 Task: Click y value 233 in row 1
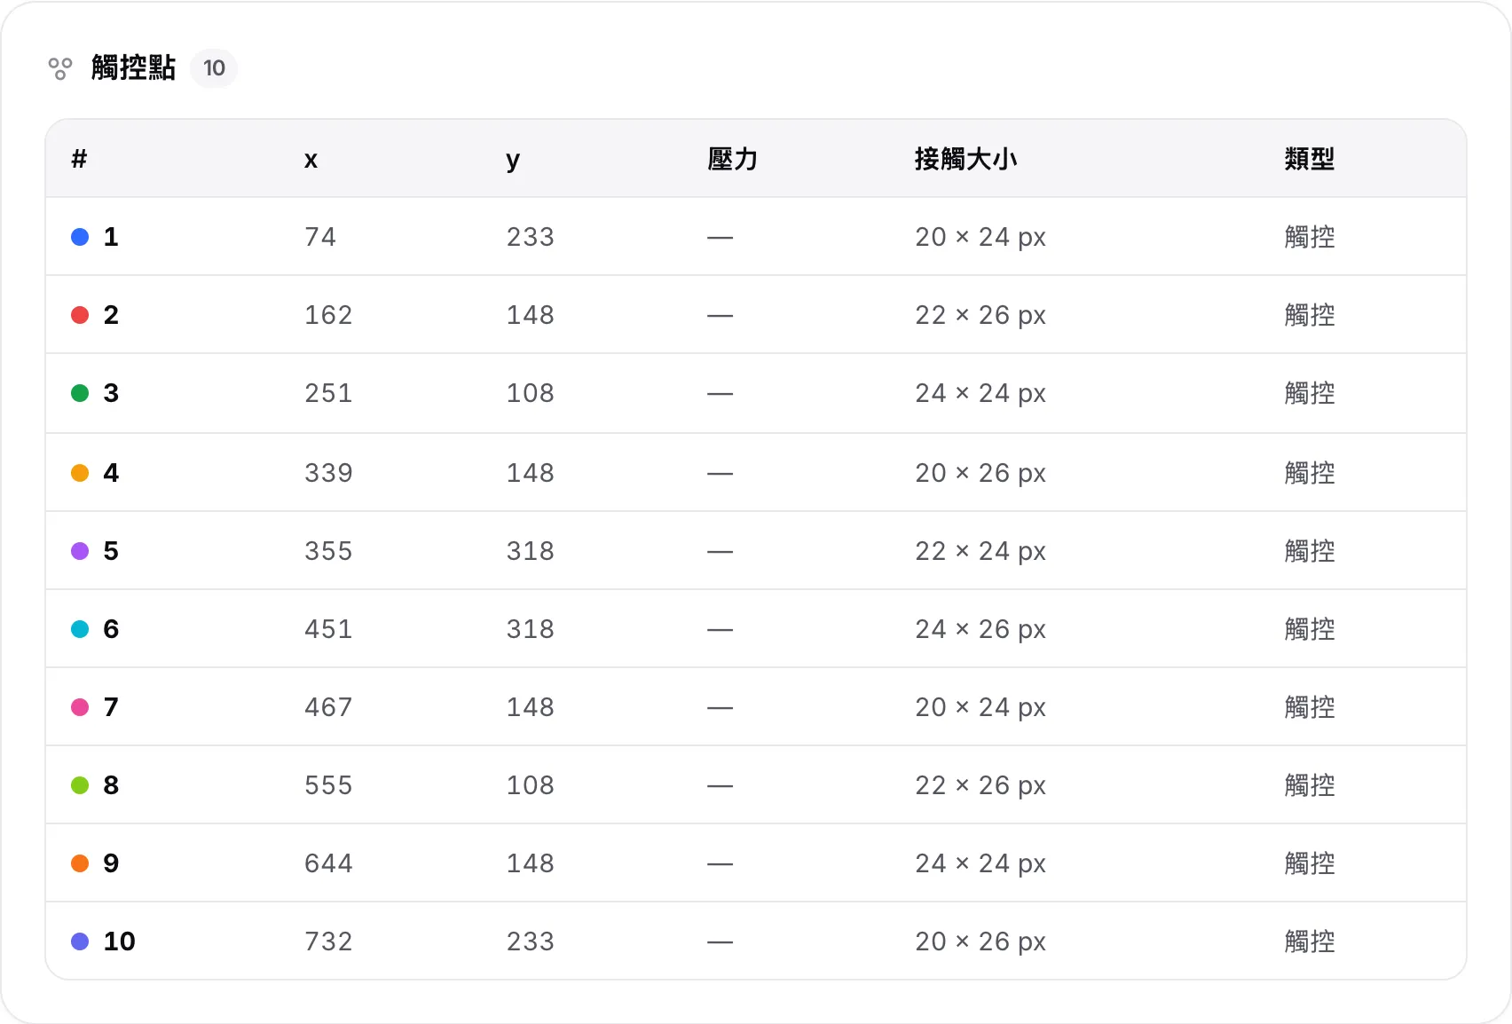pos(531,237)
